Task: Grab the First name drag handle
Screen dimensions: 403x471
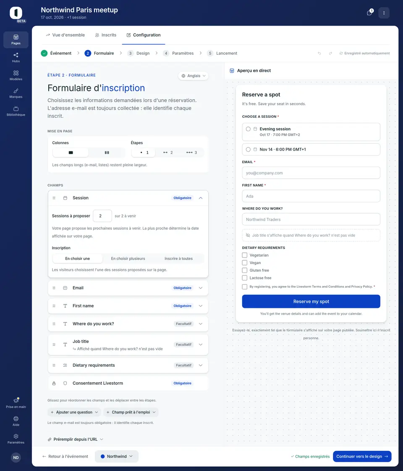Action: pyautogui.click(x=54, y=306)
